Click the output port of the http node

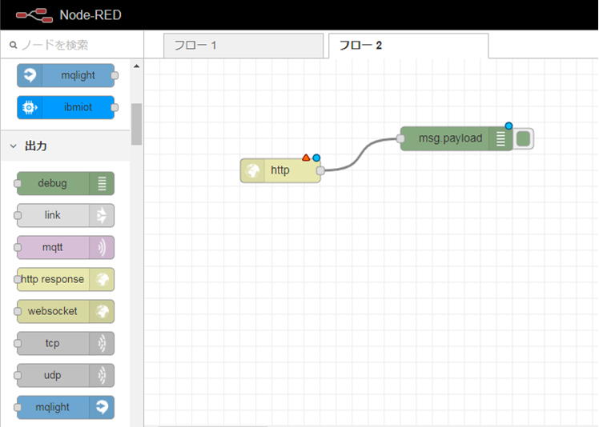pos(320,170)
